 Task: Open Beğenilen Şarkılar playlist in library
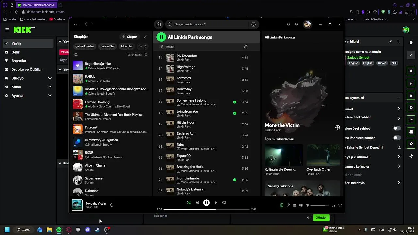(111, 66)
